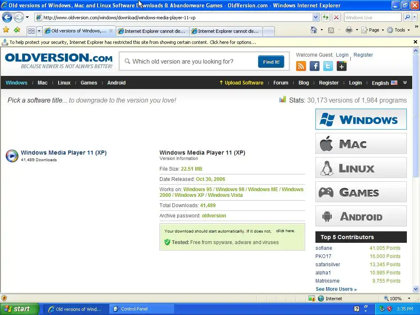Click the Upload Software link
Screen dimensions: 420x315
(x=241, y=83)
